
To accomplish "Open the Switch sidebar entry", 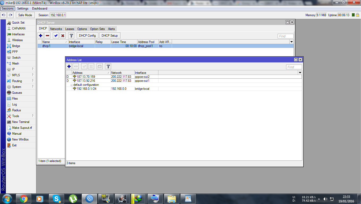I will pyautogui.click(x=16, y=58).
